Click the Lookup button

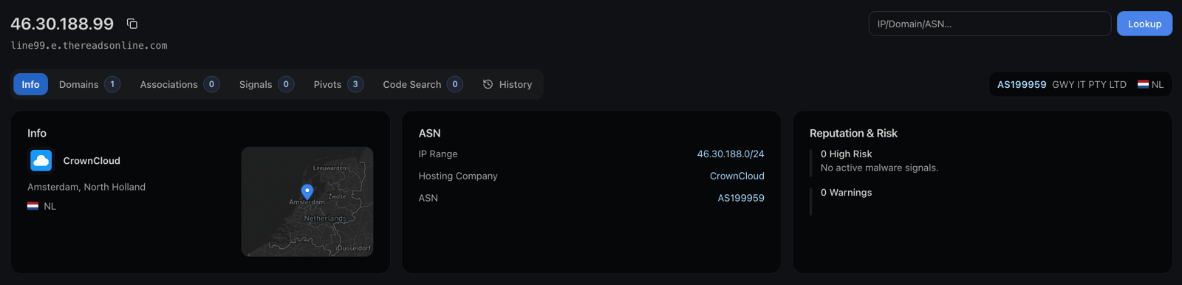click(x=1144, y=24)
